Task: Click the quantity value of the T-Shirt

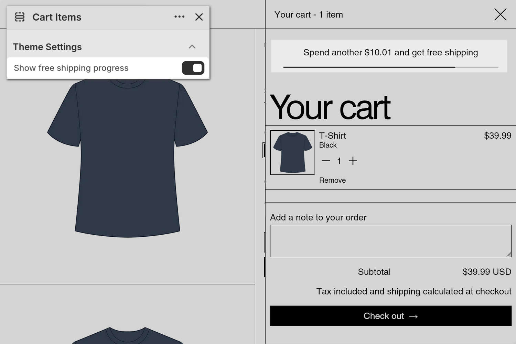Action: point(339,161)
